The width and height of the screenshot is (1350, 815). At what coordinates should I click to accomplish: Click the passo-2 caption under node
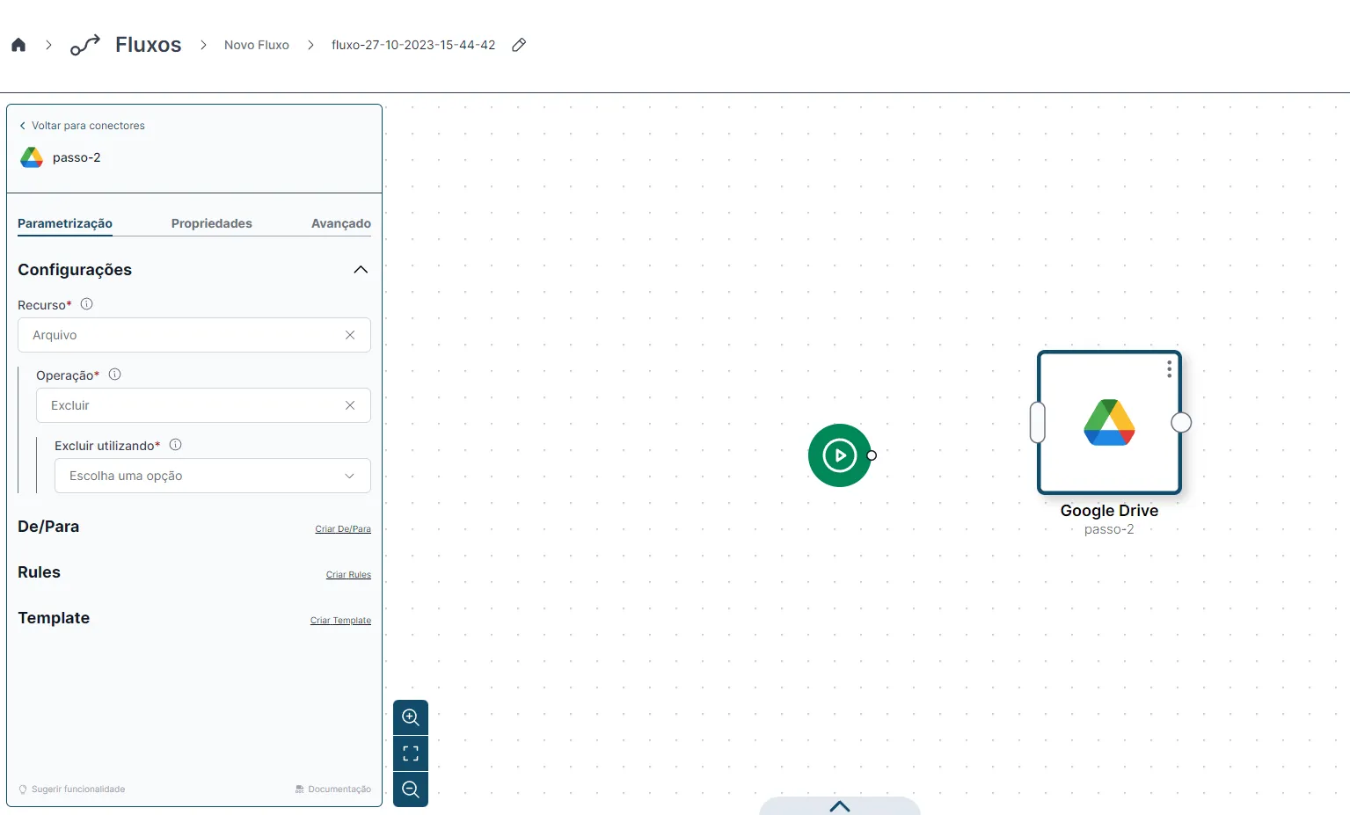point(1109,529)
